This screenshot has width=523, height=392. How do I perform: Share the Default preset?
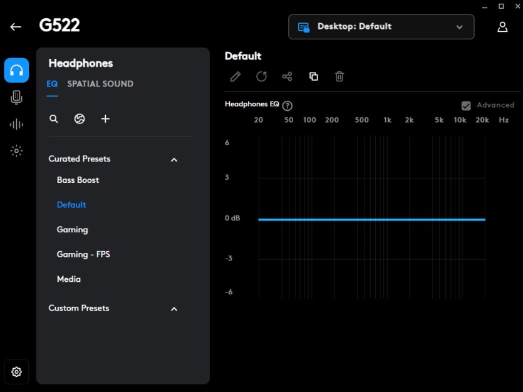click(287, 76)
